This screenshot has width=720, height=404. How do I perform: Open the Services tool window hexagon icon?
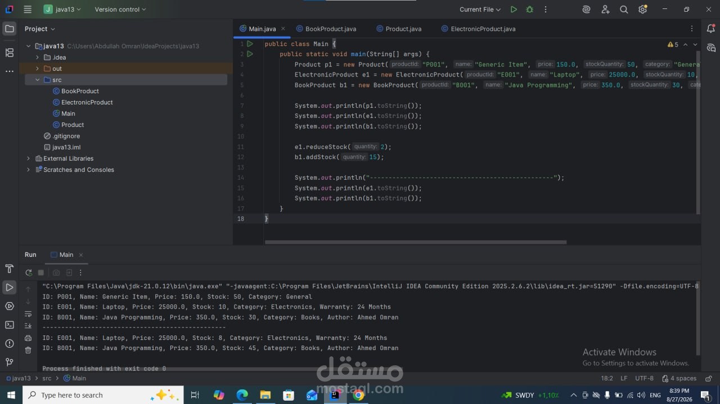(9, 306)
